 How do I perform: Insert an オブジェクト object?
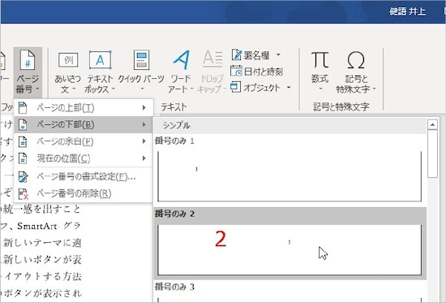tap(255, 88)
